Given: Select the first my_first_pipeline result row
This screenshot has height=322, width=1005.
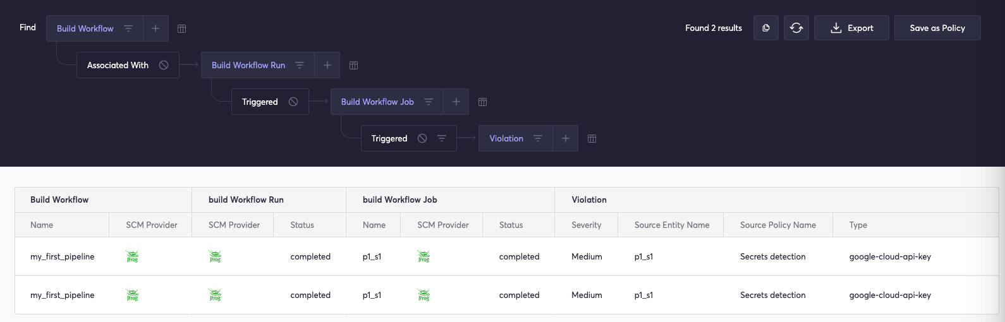Looking at the screenshot, I should (63, 256).
